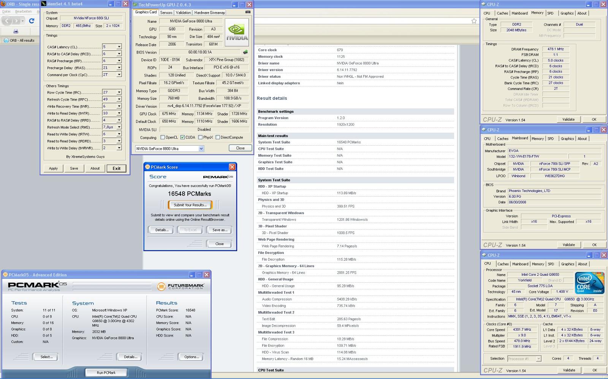Open the Command per Clock (CpC) dropdown
608x379 pixels.
point(119,75)
